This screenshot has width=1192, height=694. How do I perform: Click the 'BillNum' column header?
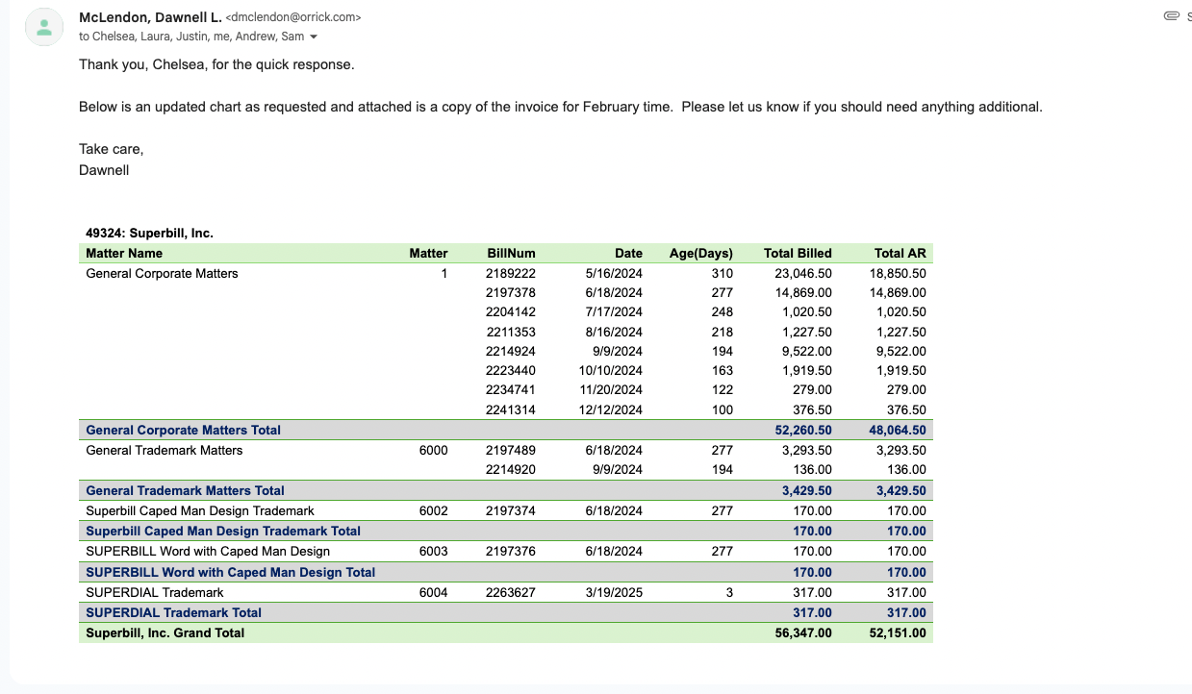pyautogui.click(x=511, y=254)
